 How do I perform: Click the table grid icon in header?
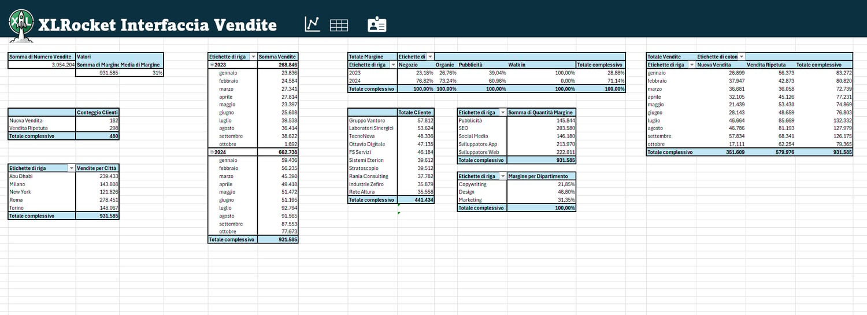pos(339,25)
